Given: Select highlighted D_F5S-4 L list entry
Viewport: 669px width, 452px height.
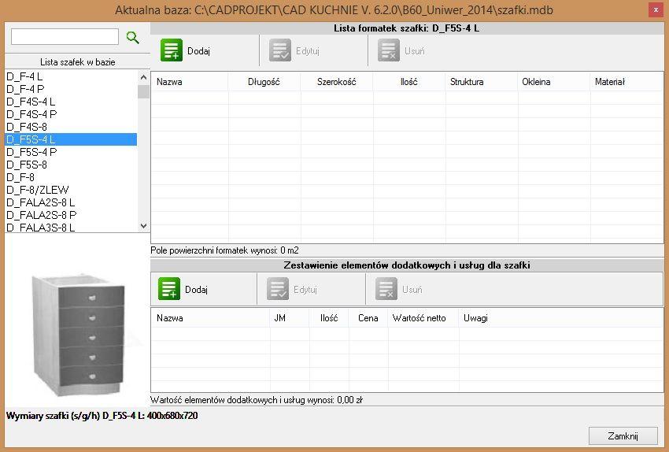Looking at the screenshot, I should pos(71,139).
